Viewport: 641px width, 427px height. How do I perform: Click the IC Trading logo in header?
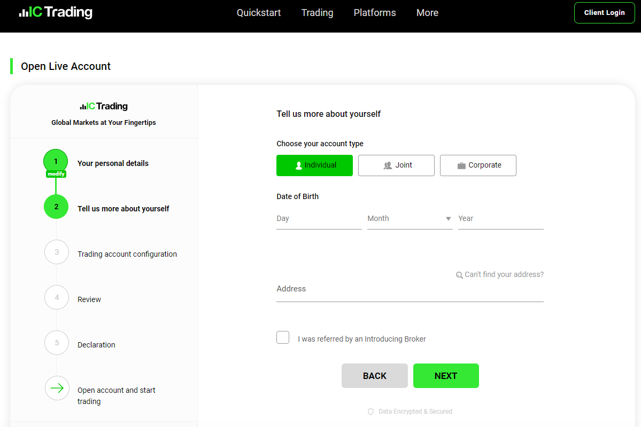pyautogui.click(x=56, y=12)
